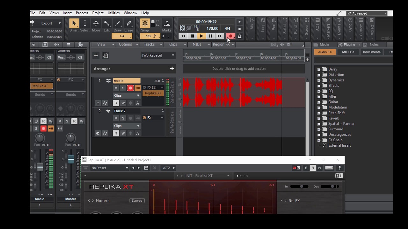The height and width of the screenshot is (229, 408).
Task: Select External Insert in plugin list
Action: click(x=339, y=145)
